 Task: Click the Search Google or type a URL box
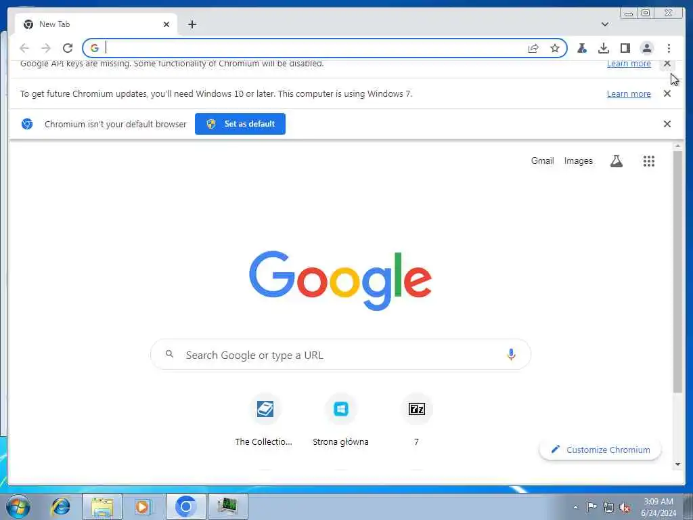(x=340, y=354)
